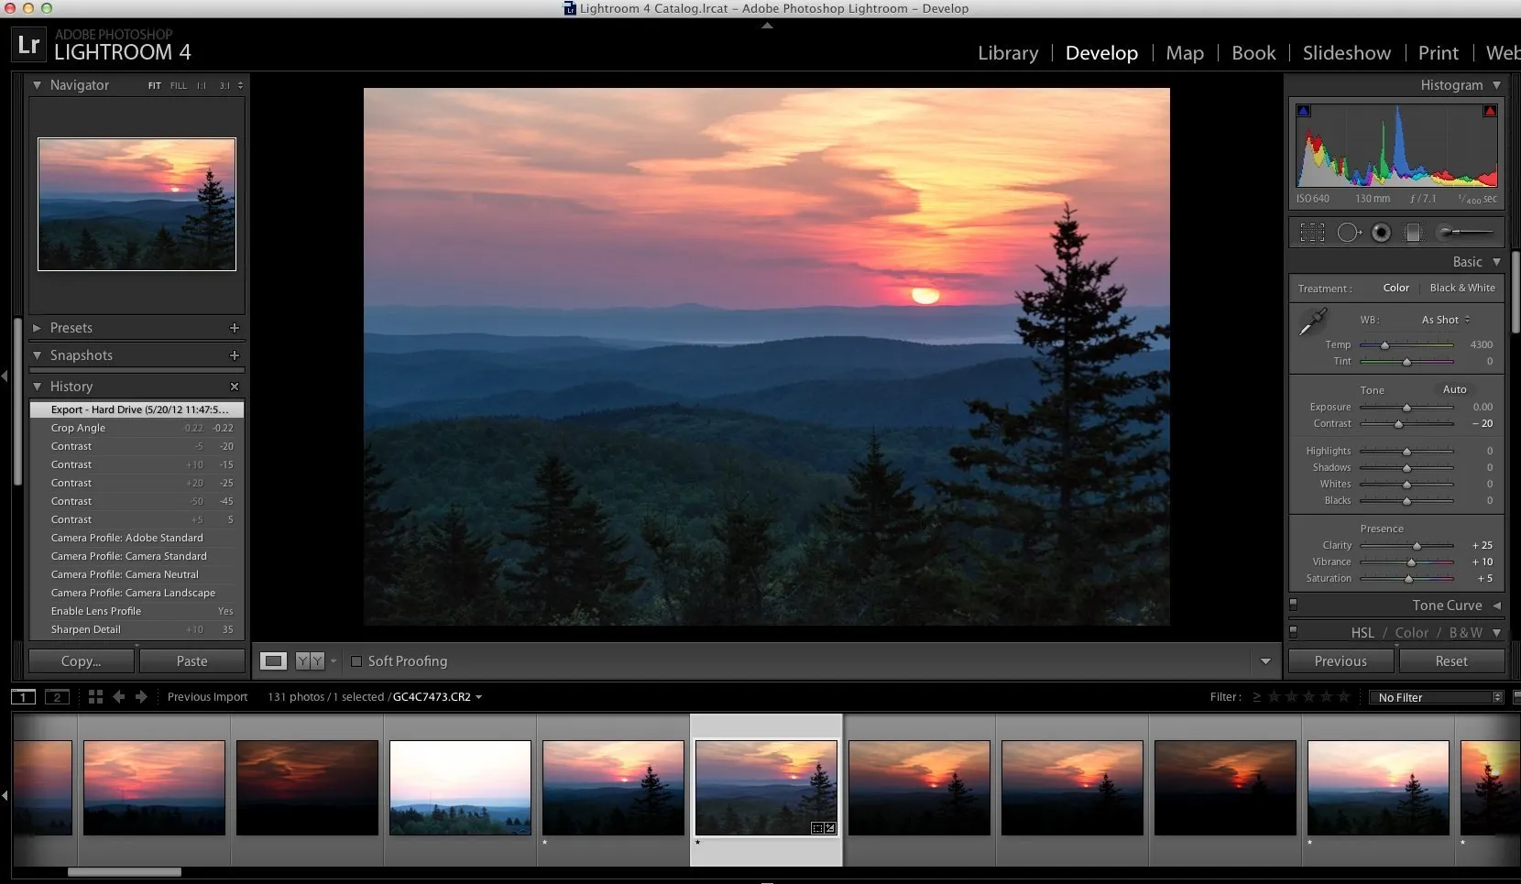Screen dimensions: 1521x884
Task: Open grid view in the filmstrip toolbar
Action: coord(95,696)
